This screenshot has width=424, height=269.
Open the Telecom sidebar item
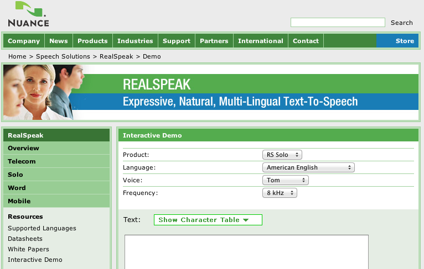tap(56, 161)
